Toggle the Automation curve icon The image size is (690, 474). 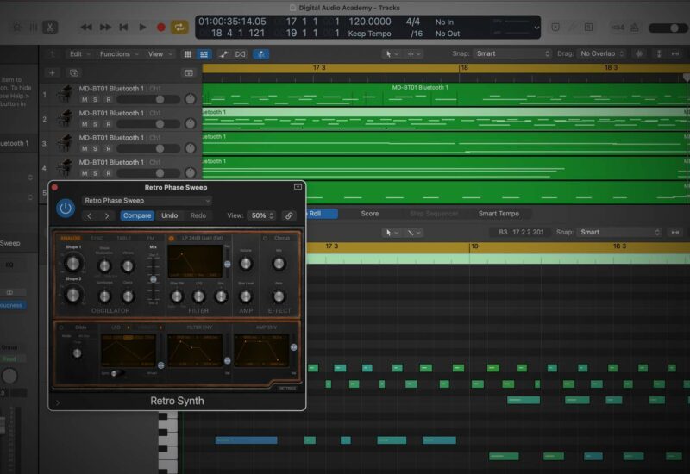pos(223,54)
